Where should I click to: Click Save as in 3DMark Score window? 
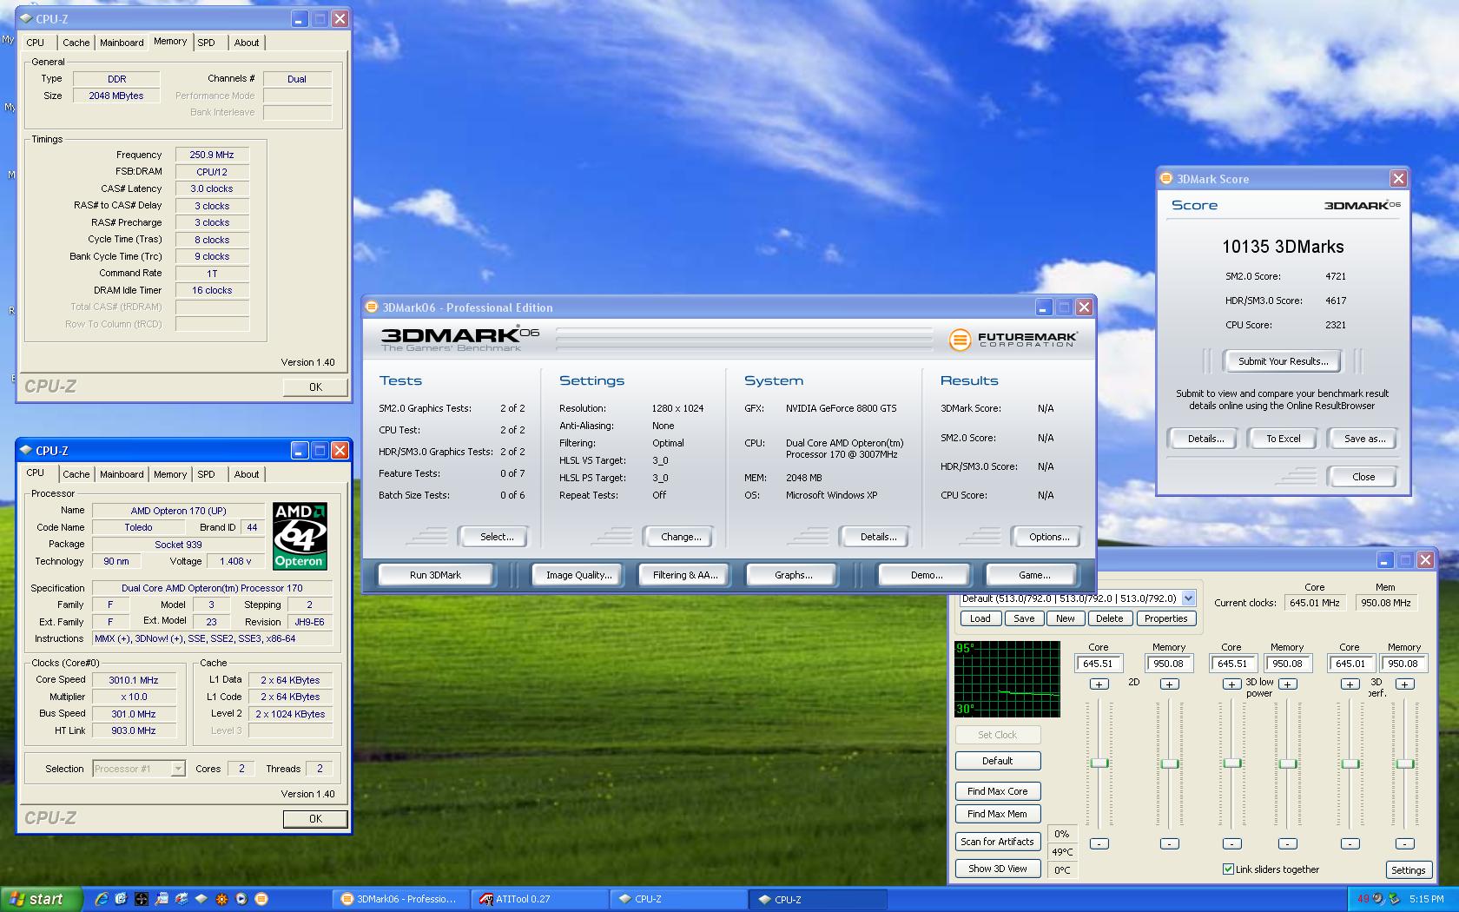point(1364,439)
